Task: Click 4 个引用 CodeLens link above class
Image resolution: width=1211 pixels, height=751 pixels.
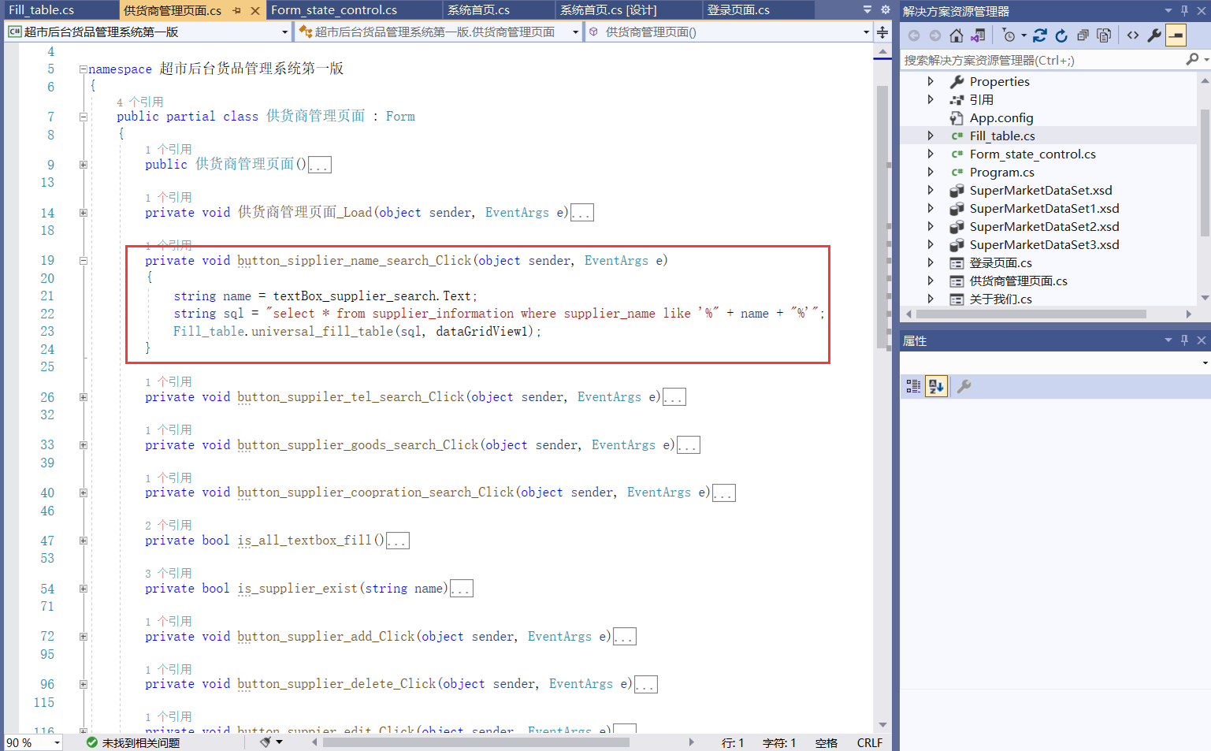Action: (140, 102)
